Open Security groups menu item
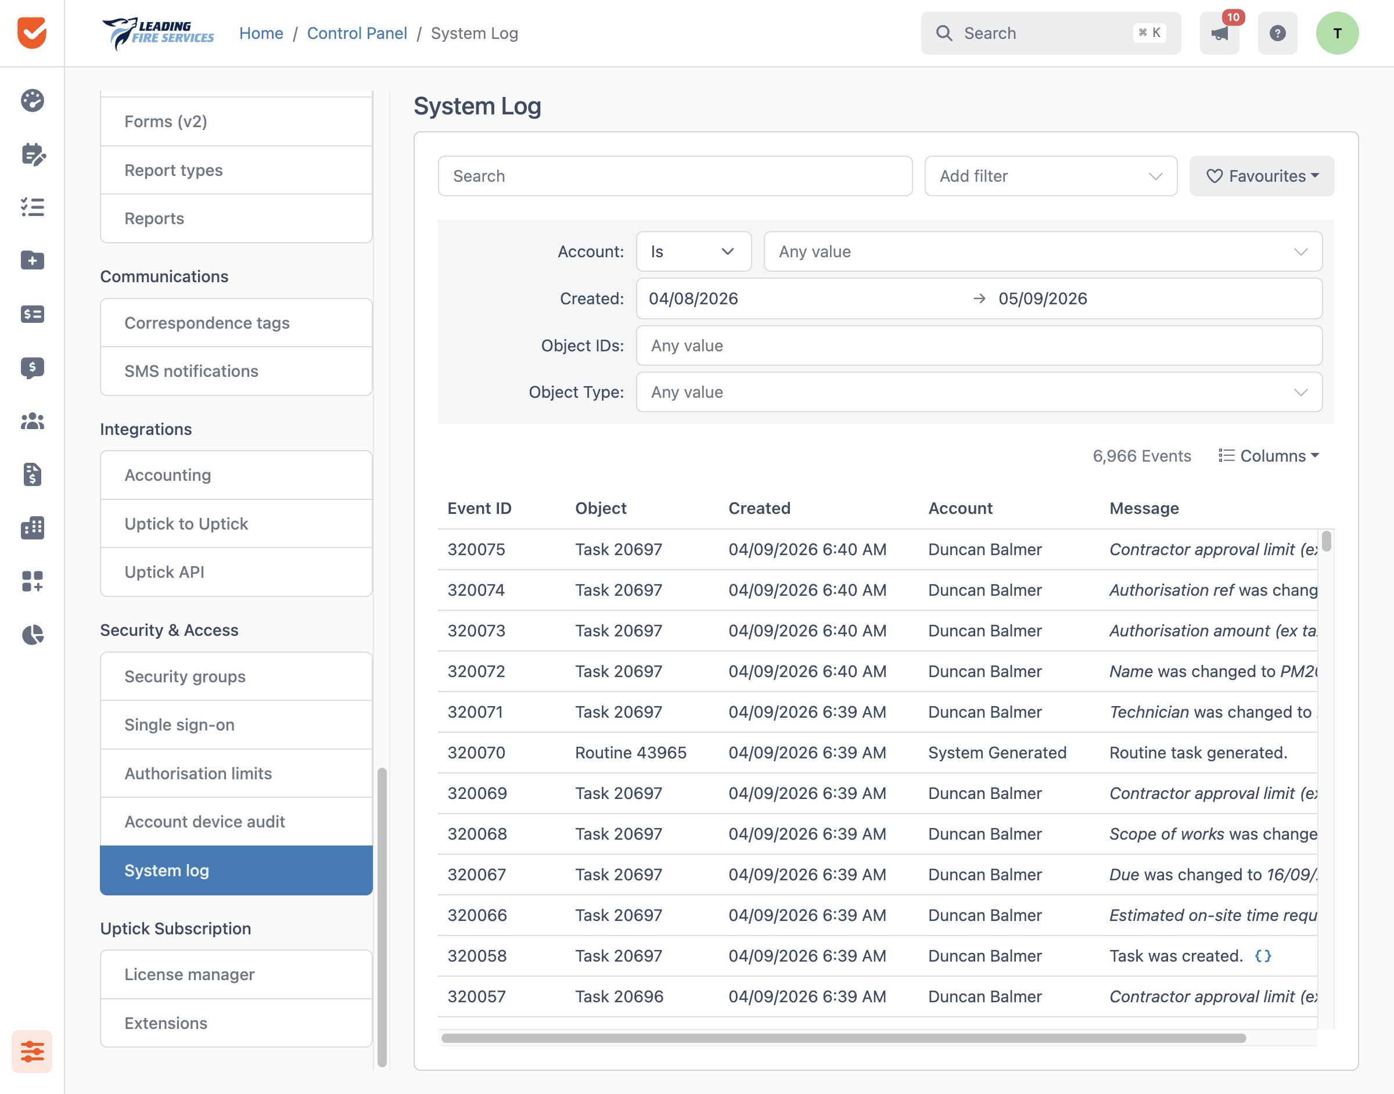 (236, 676)
